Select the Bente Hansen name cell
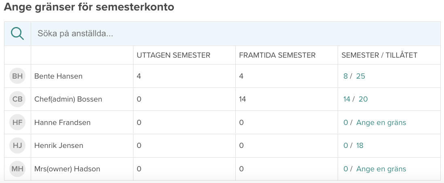Screen dimensions: 444x183 [58, 76]
